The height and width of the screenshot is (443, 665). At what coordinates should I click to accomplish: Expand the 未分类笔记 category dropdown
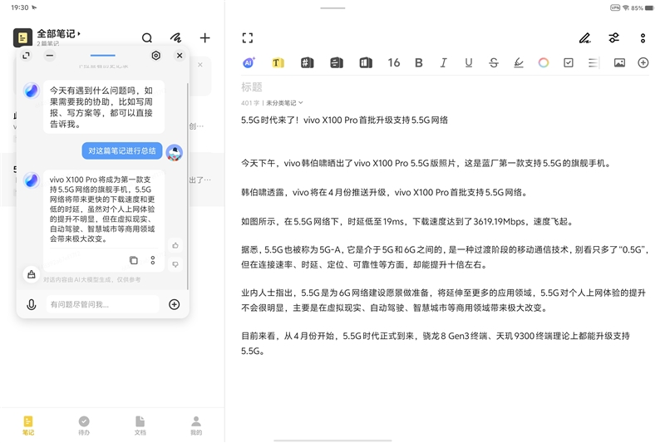[x=284, y=103]
